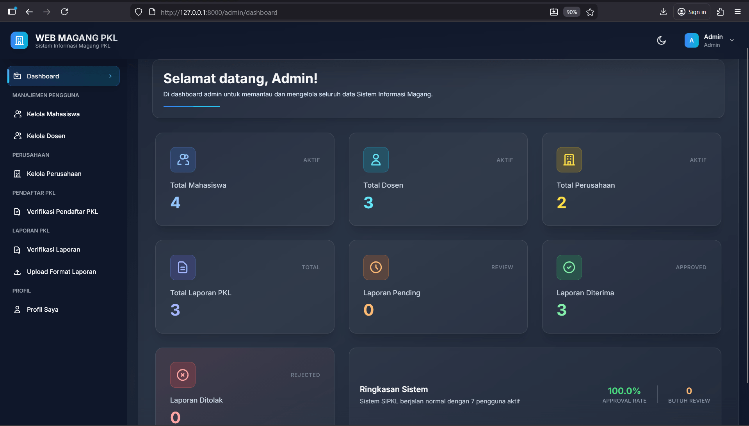Click the Total Perusahaan count 2
Screen dimensions: 749x426
click(561, 202)
